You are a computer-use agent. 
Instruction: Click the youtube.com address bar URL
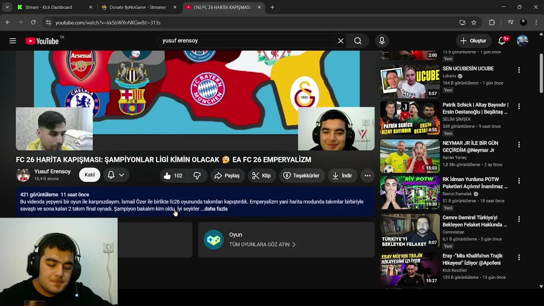click(x=108, y=23)
